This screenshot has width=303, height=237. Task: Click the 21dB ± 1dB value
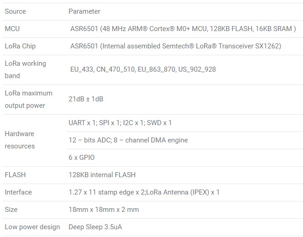(86, 99)
